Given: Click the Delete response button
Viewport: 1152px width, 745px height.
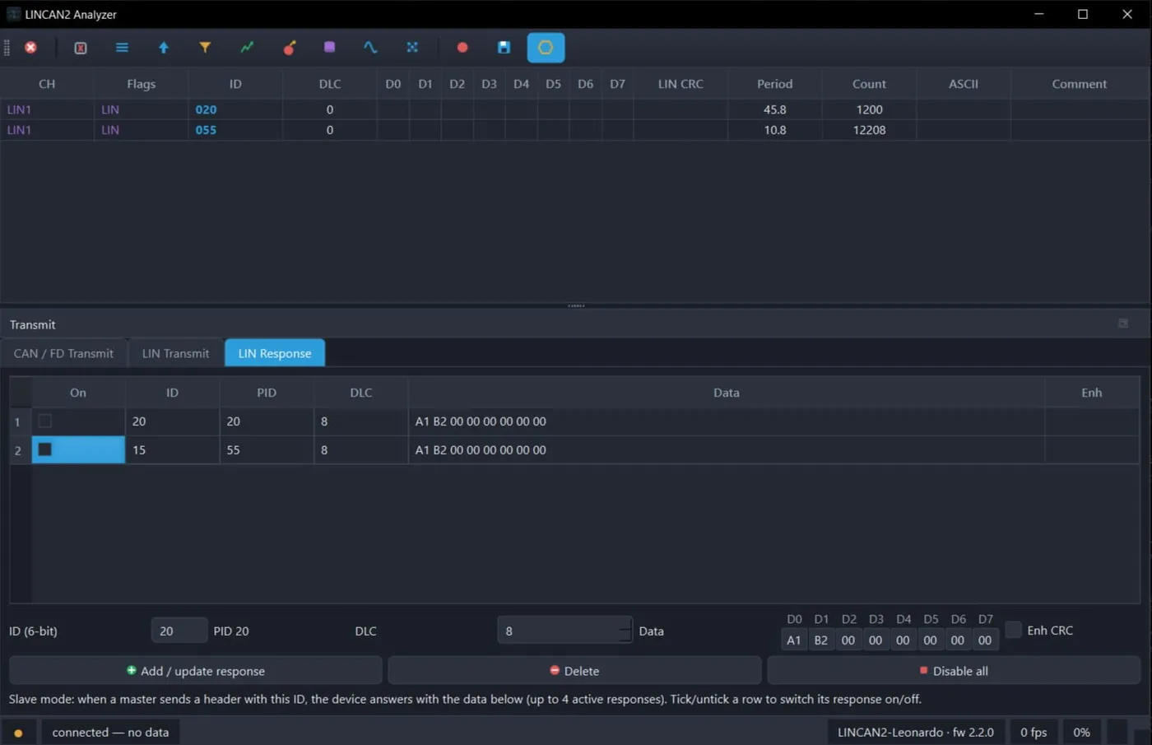Looking at the screenshot, I should click(x=574, y=671).
